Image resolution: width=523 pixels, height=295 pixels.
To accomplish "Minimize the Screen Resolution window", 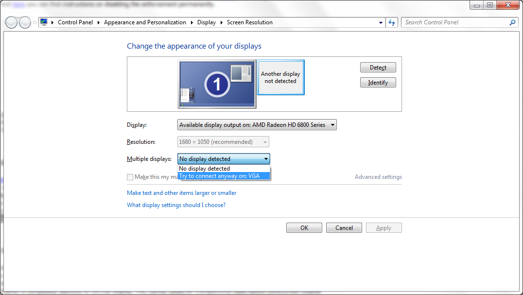I will pyautogui.click(x=477, y=5).
